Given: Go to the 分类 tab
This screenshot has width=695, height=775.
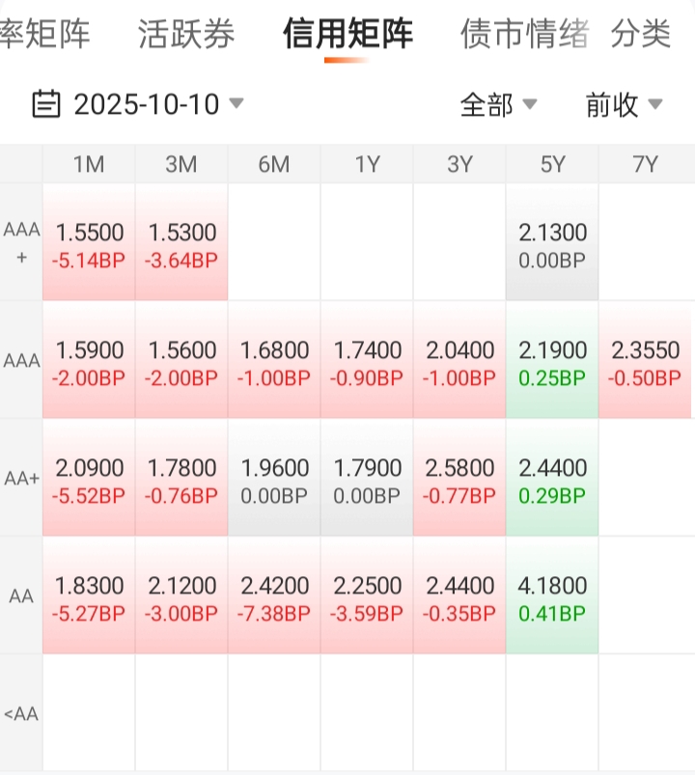Looking at the screenshot, I should (x=641, y=35).
